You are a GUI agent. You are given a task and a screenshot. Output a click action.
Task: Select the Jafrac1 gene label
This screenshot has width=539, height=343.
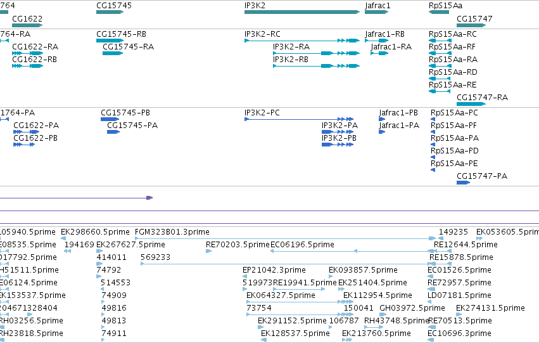377,6
